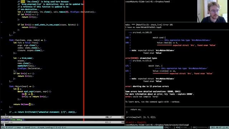Click 'make: *** [Makefile:21: check_lint] Error 101'
Viewport: 229px width, 129px height.
[x=149, y=25]
